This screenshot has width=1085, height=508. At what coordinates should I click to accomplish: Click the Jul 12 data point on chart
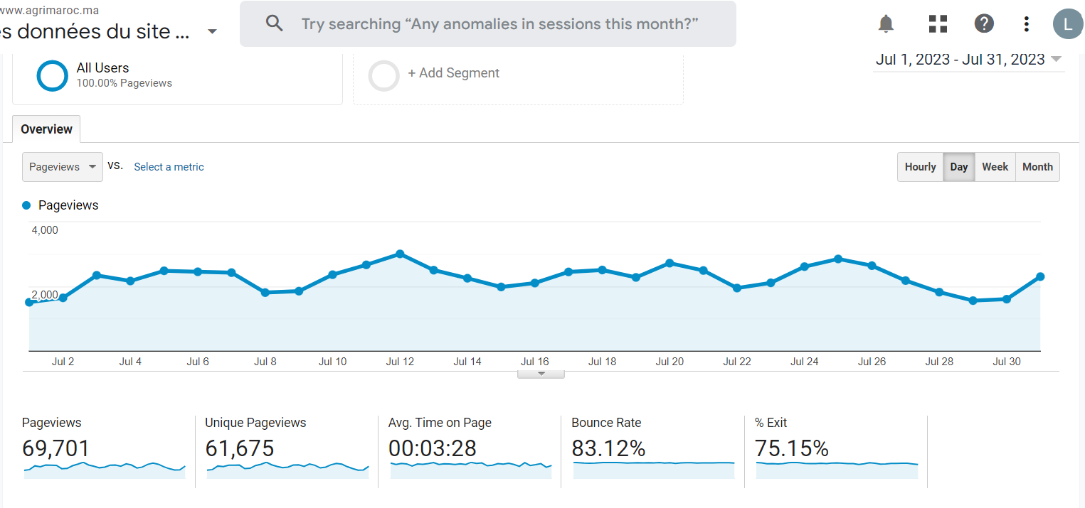(x=400, y=254)
